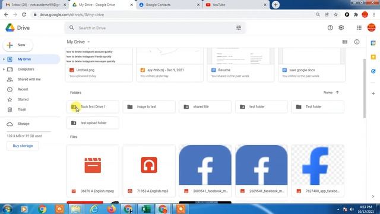This screenshot has width=380, height=214.
Task: Open Excel from the taskbar
Action: (x=146, y=209)
